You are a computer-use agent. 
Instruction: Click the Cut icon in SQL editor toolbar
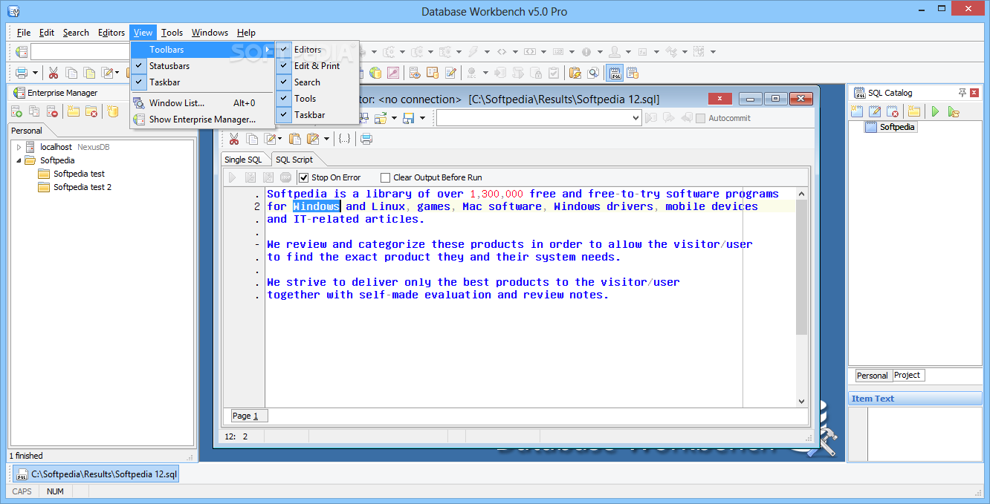pyautogui.click(x=234, y=139)
